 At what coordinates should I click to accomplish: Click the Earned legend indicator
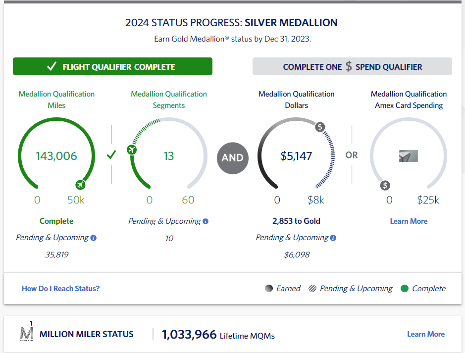(x=269, y=288)
